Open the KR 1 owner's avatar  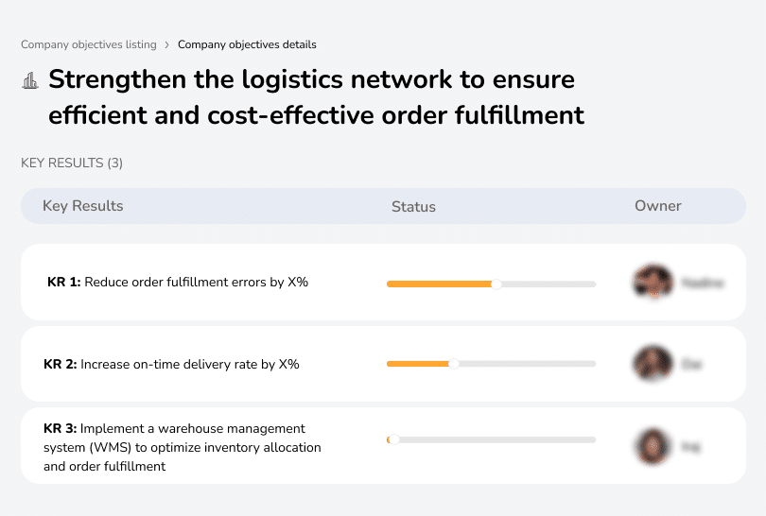click(x=653, y=282)
